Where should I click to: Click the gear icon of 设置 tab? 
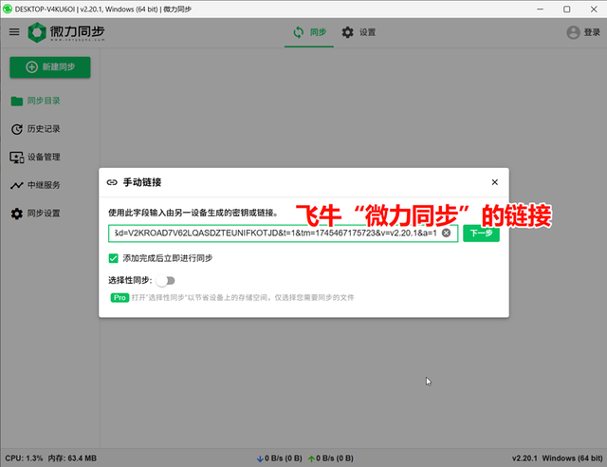tap(348, 32)
